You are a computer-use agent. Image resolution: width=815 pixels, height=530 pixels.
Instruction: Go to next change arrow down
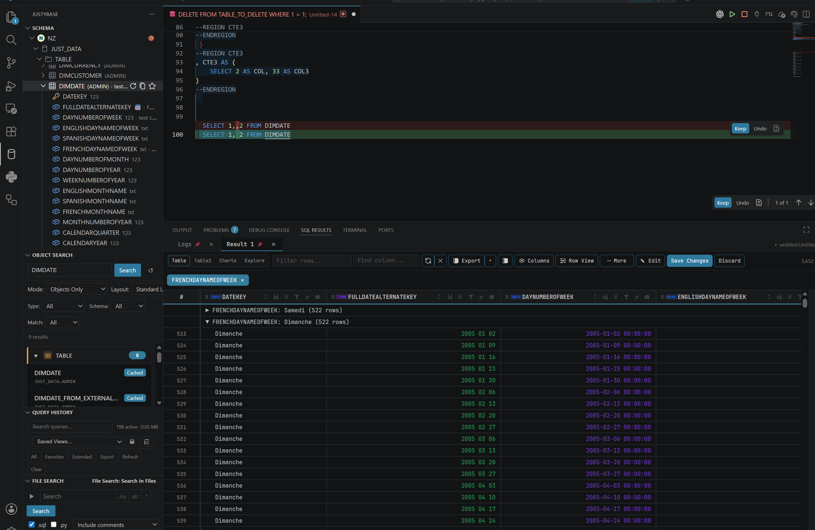click(811, 203)
